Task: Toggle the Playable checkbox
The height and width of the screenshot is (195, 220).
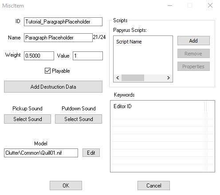Action: 47,71
